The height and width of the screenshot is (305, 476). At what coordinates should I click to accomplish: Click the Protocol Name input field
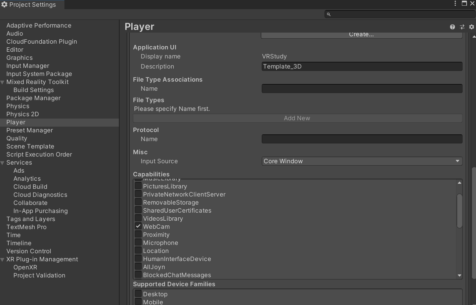pos(362,139)
